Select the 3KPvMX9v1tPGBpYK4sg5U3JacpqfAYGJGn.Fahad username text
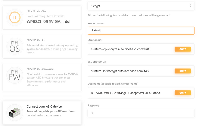This screenshot has width=207, height=126. [x=126, y=93]
